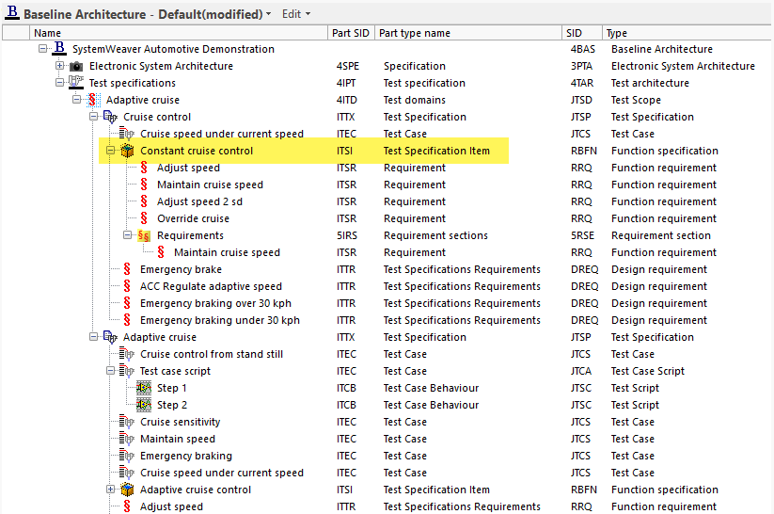Image resolution: width=774 pixels, height=514 pixels.
Task: Collapse the Cruise control test specification
Action: point(93,116)
